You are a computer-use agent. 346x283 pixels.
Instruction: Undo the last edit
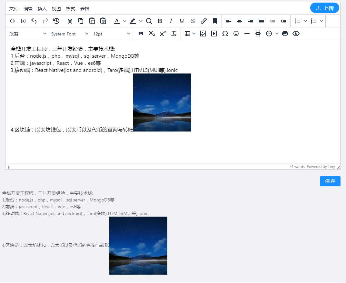34,21
